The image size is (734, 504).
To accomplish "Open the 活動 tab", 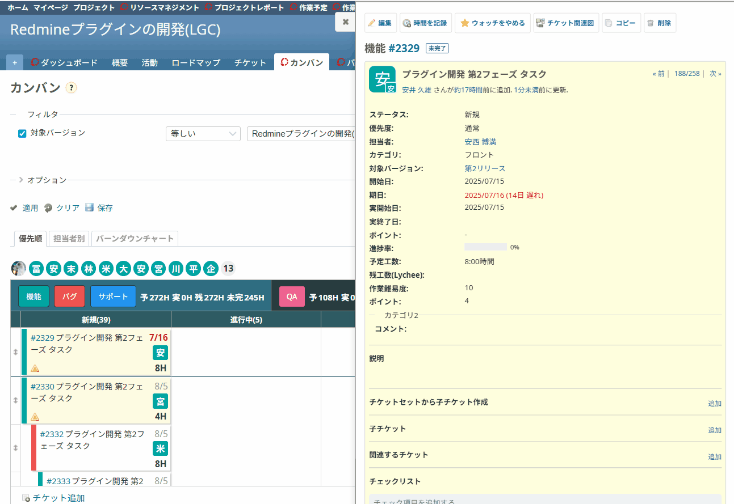I will tap(150, 62).
